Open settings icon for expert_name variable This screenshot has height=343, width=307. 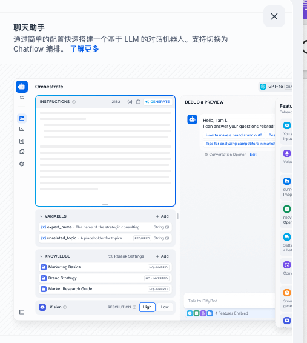167,227
